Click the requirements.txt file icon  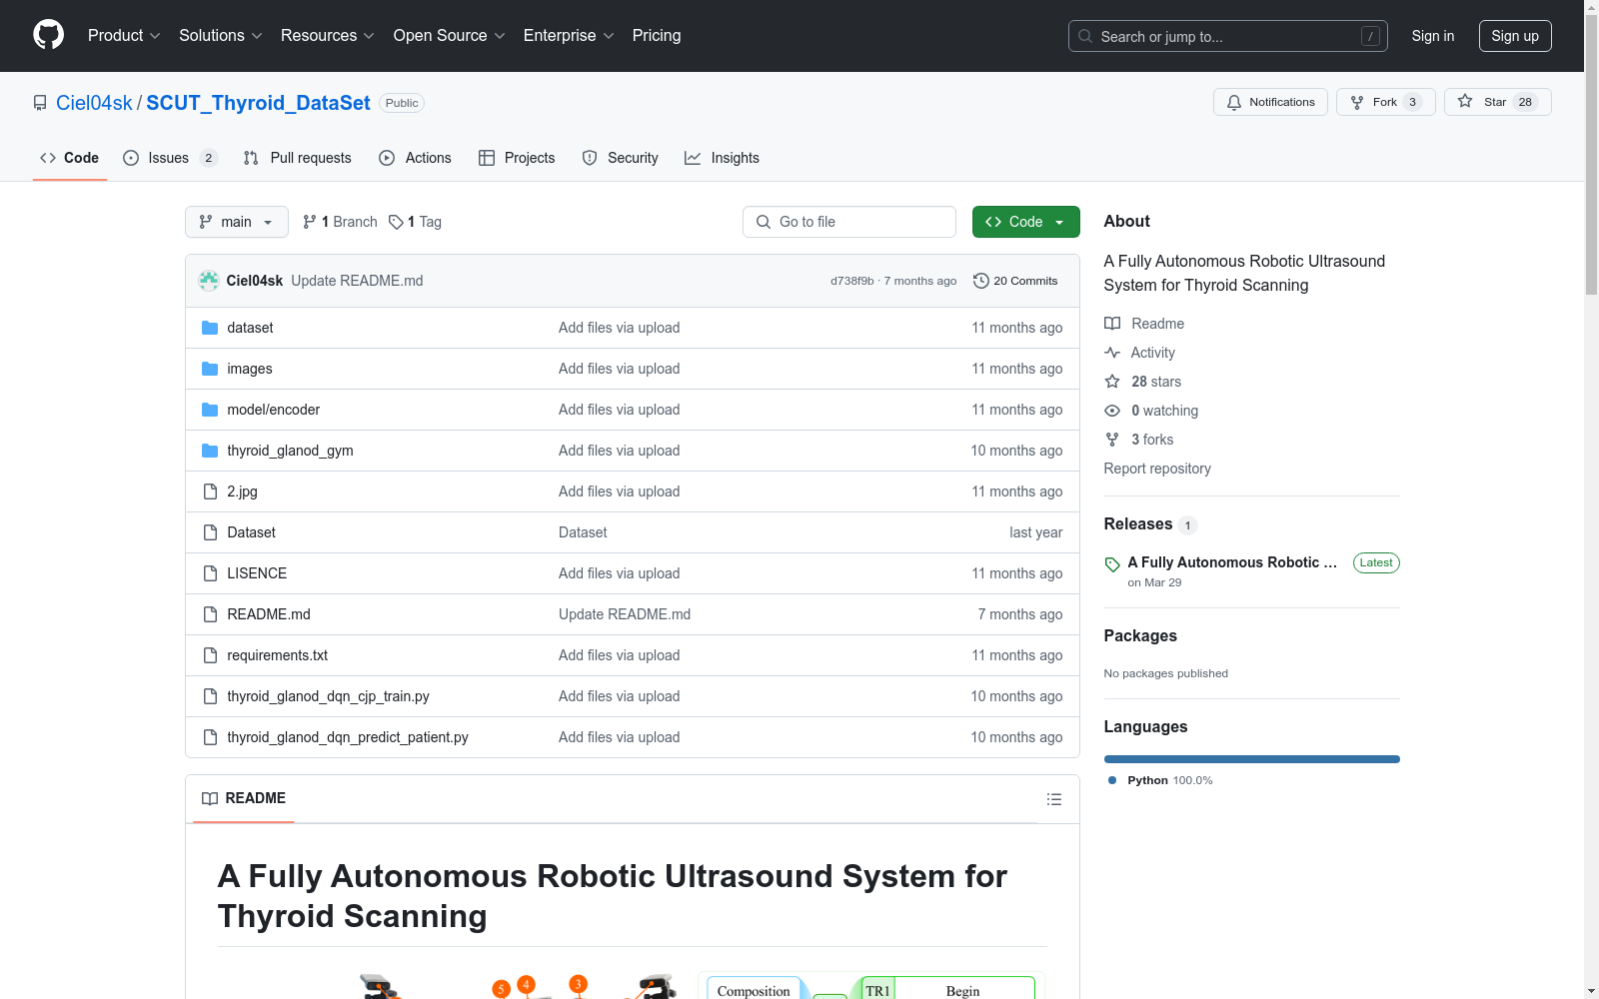point(210,655)
